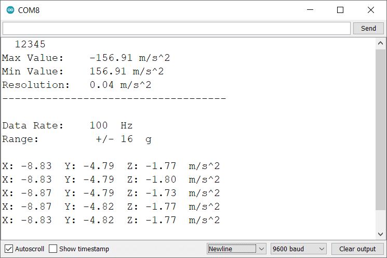Image resolution: width=387 pixels, height=258 pixels.
Task: Click the Min Value line in output
Action: coord(83,71)
